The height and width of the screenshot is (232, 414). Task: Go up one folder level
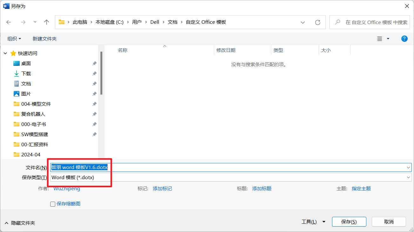coord(46,22)
